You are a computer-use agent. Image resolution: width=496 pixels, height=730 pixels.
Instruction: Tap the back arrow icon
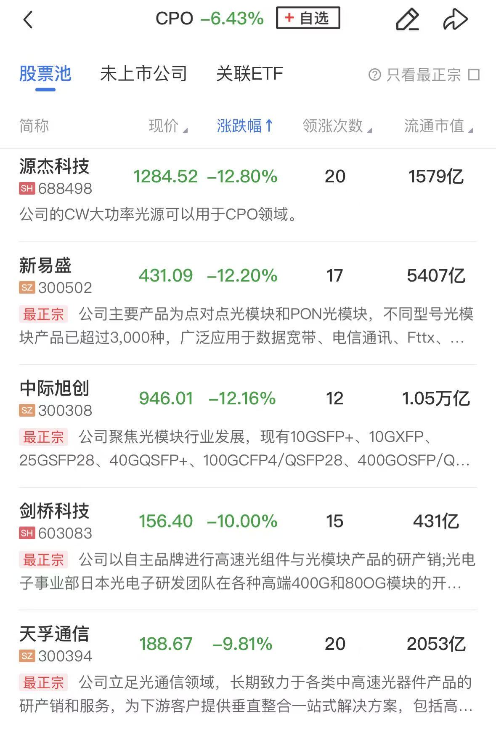[28, 19]
